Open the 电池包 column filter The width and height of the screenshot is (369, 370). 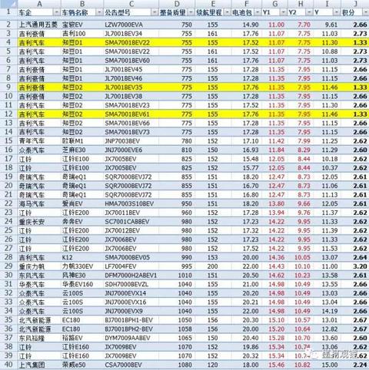coord(258,12)
